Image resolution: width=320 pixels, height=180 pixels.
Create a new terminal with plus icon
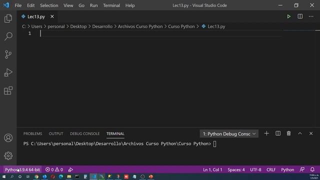266,133
